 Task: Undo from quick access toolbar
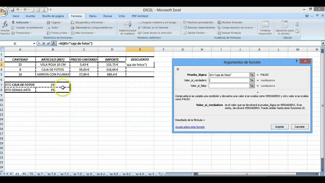[18, 10]
